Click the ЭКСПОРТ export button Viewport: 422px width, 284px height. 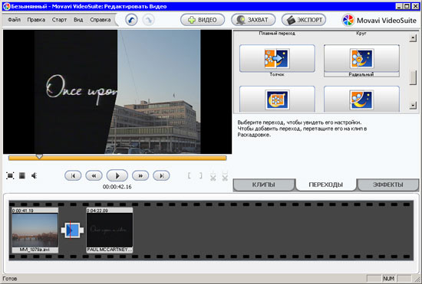click(304, 20)
